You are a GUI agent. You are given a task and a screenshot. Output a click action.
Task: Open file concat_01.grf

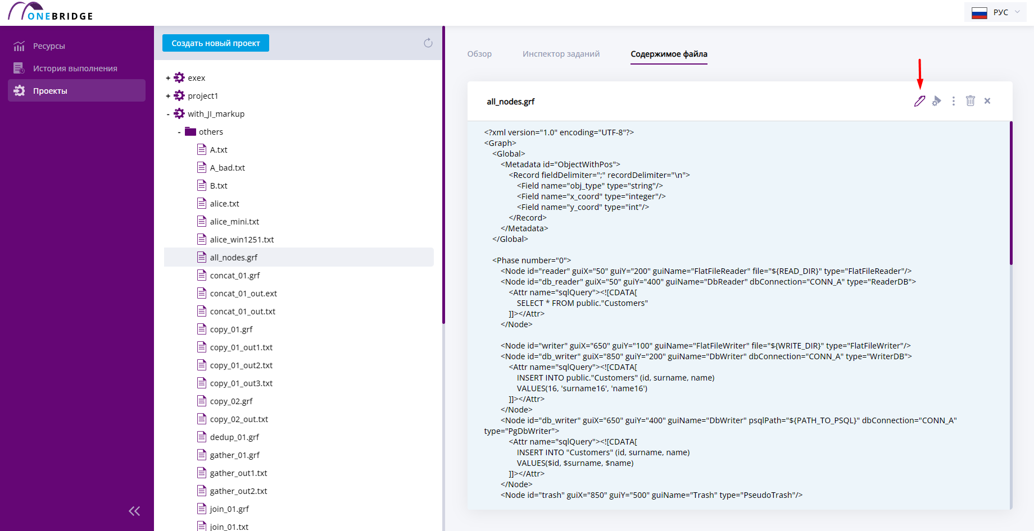tap(235, 276)
